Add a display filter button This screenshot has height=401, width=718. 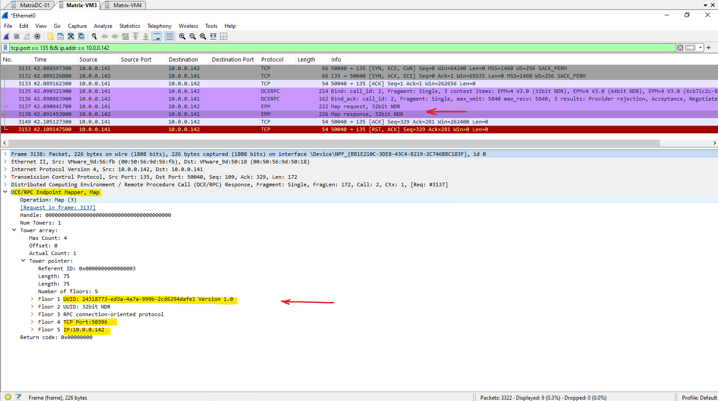click(x=709, y=48)
